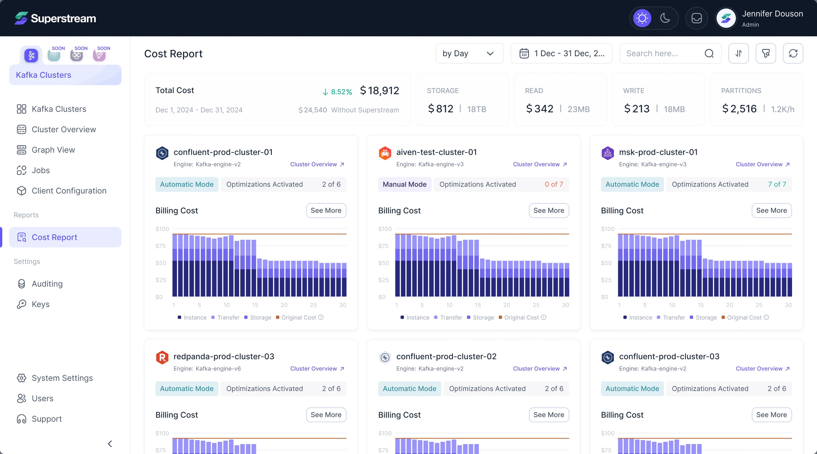Click the search magnifier icon
The height and width of the screenshot is (454, 817).
pos(709,53)
